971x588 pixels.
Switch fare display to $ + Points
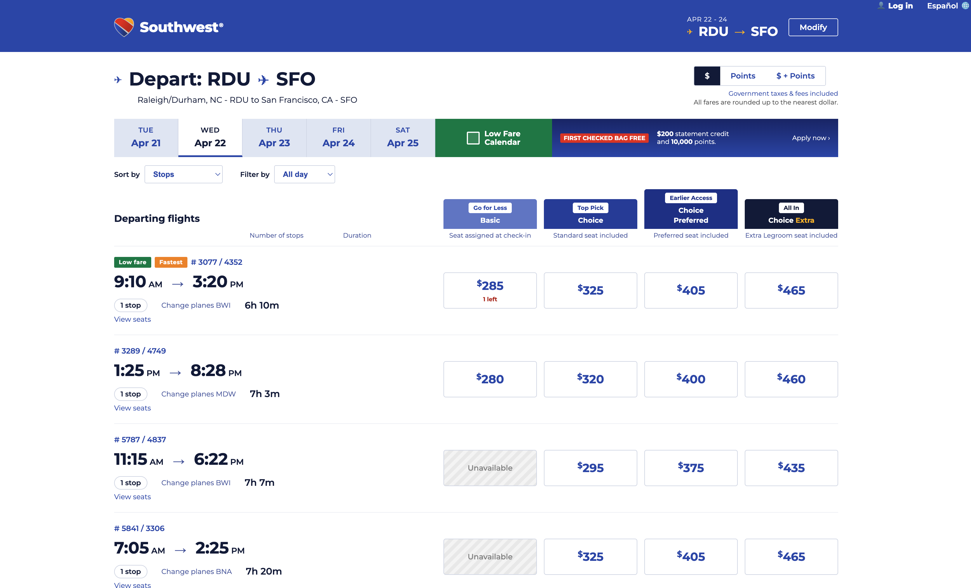[x=795, y=76]
